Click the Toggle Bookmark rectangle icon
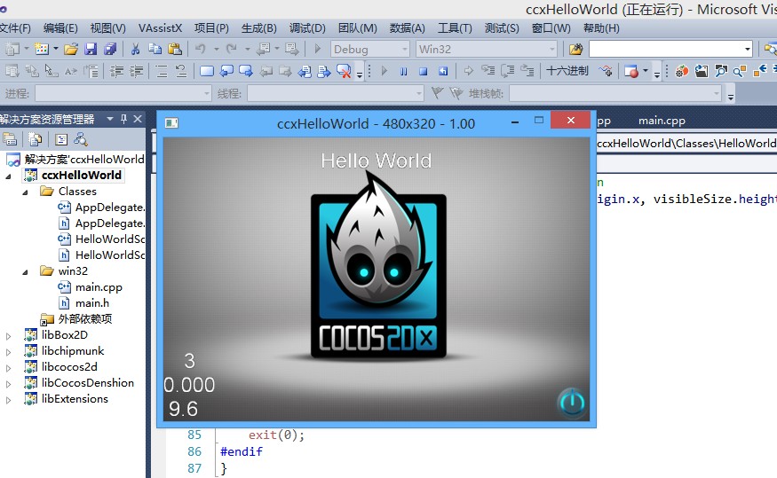This screenshot has width=777, height=478. click(207, 71)
